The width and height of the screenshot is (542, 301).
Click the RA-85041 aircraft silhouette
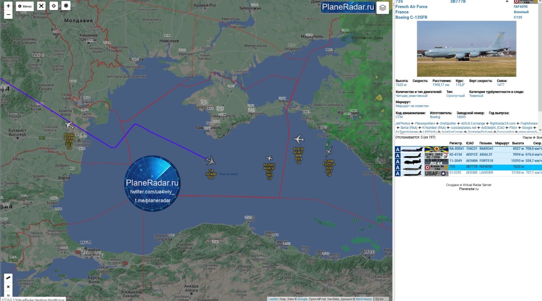coord(412,150)
